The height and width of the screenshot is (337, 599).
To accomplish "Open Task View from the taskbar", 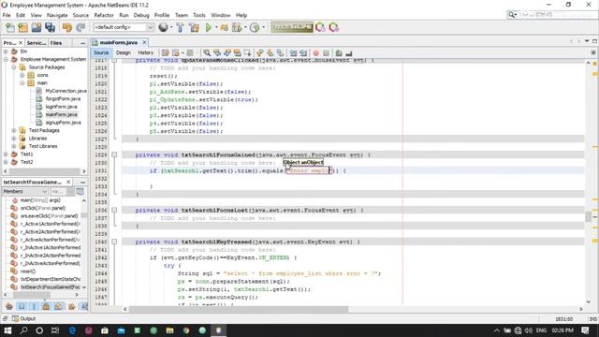I will (x=55, y=330).
